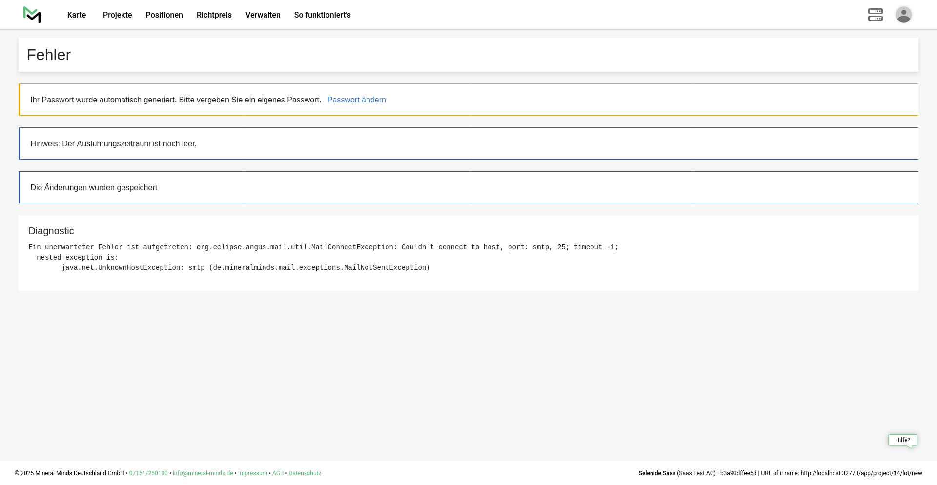Click the Mineral Minds logo
Viewport: 937px width, 485px height.
tap(32, 15)
